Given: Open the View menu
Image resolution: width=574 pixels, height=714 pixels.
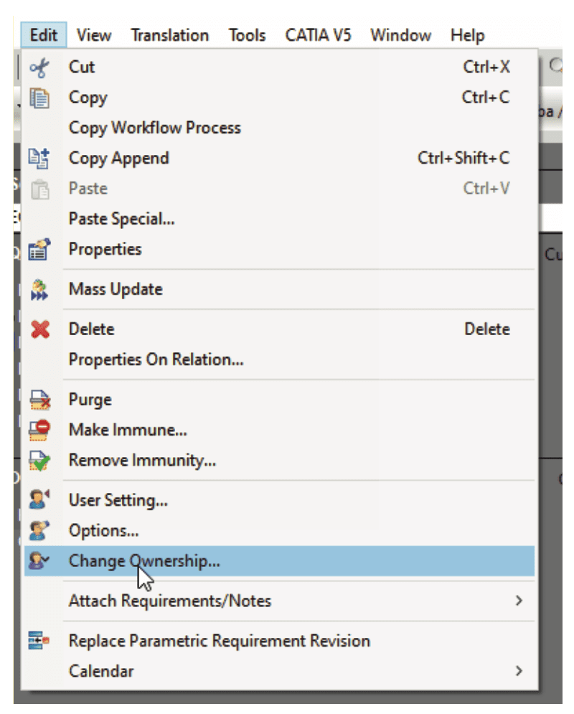Looking at the screenshot, I should 94,35.
